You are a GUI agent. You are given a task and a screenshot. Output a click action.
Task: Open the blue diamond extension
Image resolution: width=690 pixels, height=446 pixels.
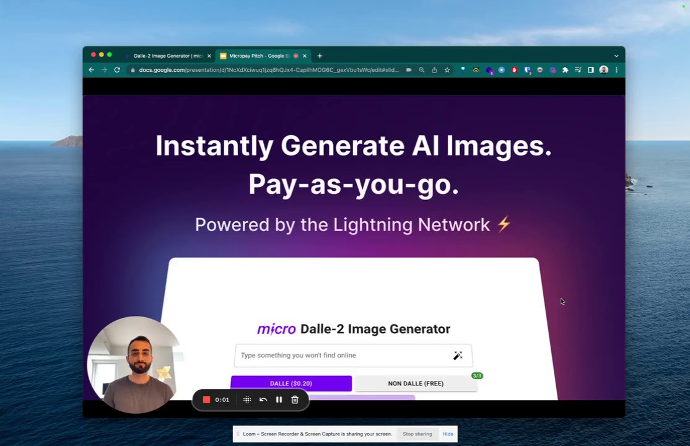463,69
